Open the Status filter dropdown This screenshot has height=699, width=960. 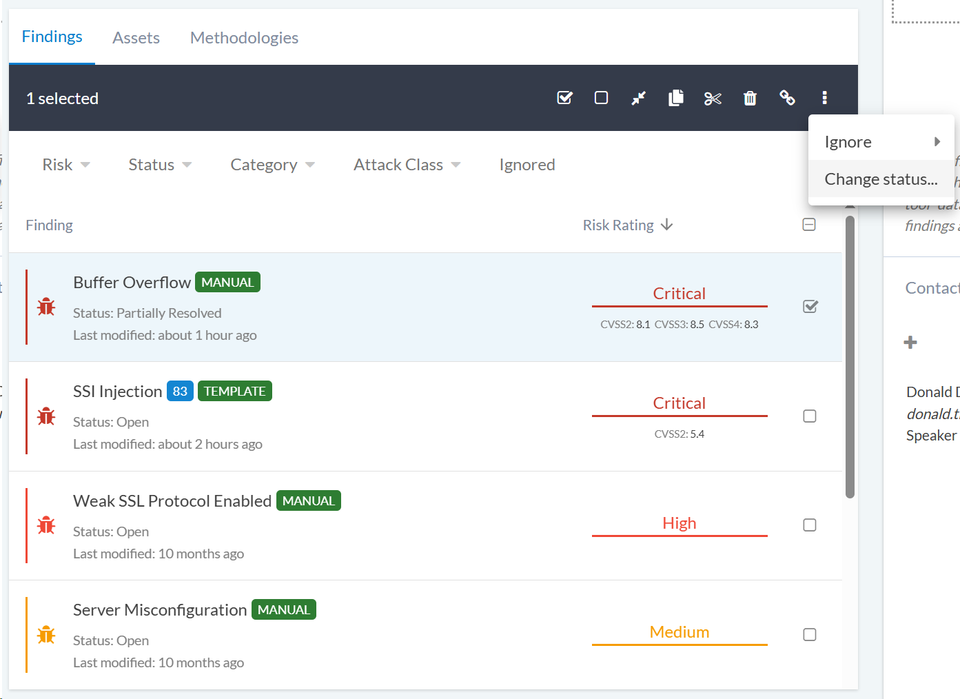(x=160, y=165)
